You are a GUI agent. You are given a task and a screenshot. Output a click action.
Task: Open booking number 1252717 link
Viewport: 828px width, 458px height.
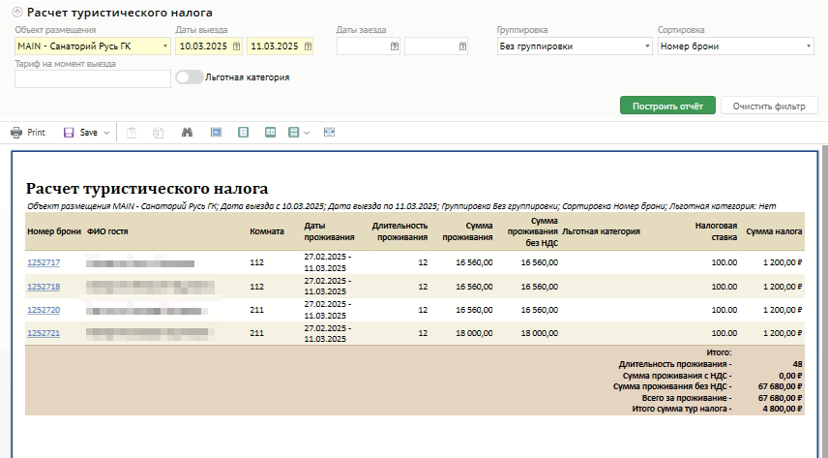point(44,262)
